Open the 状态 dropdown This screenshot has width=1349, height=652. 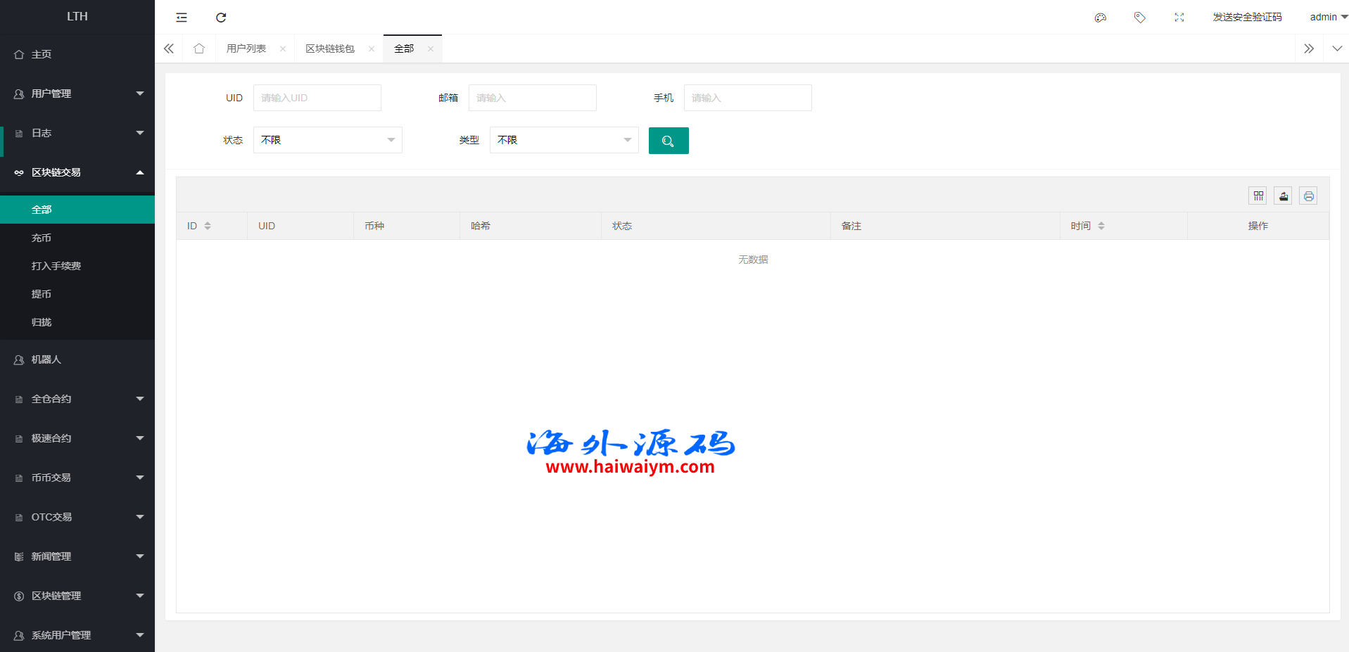point(327,140)
